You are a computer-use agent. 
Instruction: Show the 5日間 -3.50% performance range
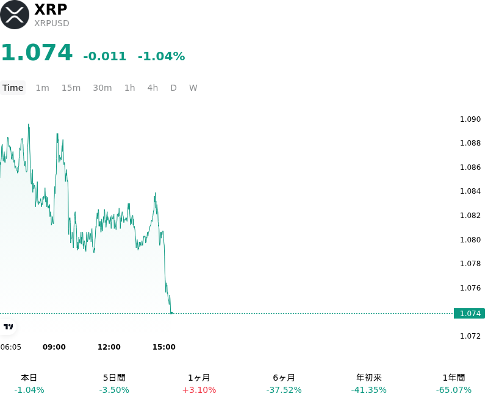click(114, 384)
